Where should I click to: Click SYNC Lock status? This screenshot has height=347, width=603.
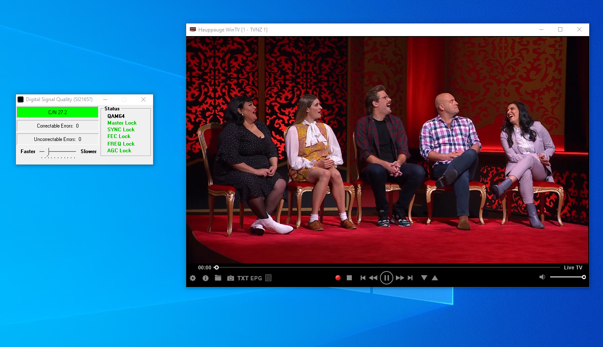click(x=121, y=130)
